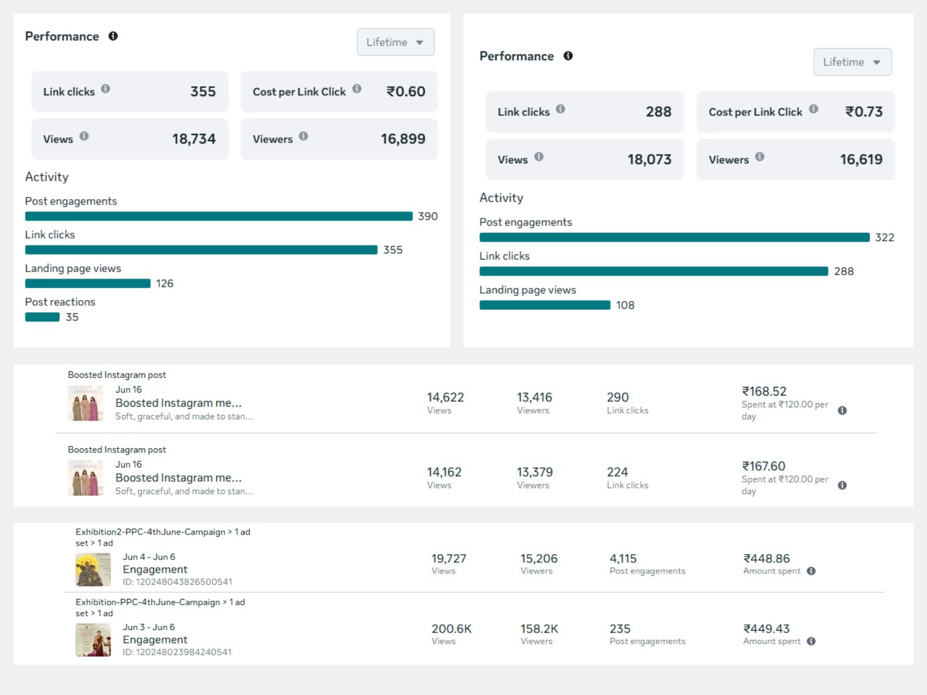The width and height of the screenshot is (927, 695).
Task: Click the Activity heading in left panel
Action: tap(47, 177)
